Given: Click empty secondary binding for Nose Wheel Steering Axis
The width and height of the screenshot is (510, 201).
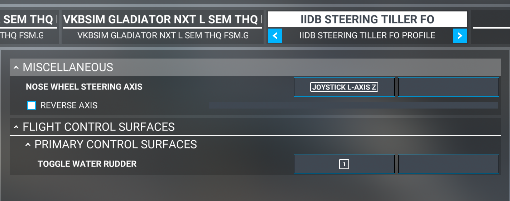Looking at the screenshot, I should [x=448, y=87].
